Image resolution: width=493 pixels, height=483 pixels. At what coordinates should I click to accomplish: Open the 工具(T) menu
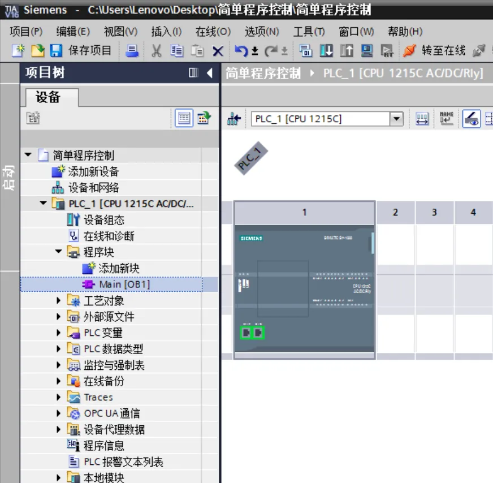(309, 32)
